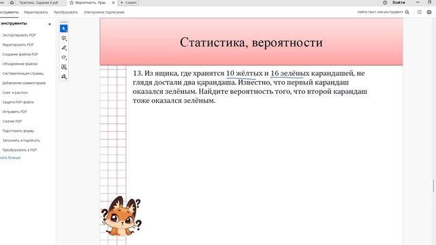The width and height of the screenshot is (436, 245).
Task: Select the freehand draw lasso tool
Action: (x=63, y=57)
